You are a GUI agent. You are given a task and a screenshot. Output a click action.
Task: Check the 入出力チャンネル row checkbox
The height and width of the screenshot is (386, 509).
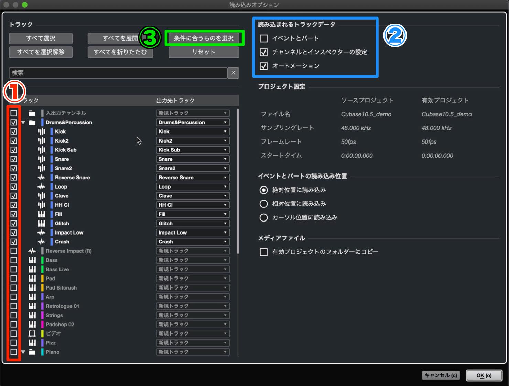click(14, 113)
